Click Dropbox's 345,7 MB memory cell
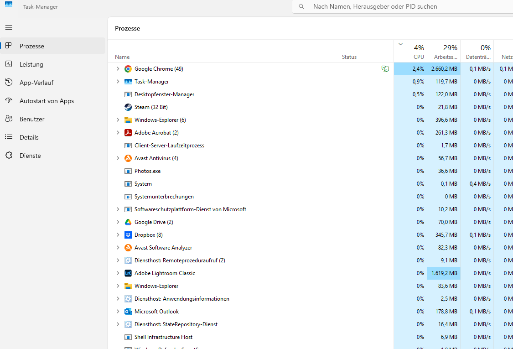 pos(444,235)
